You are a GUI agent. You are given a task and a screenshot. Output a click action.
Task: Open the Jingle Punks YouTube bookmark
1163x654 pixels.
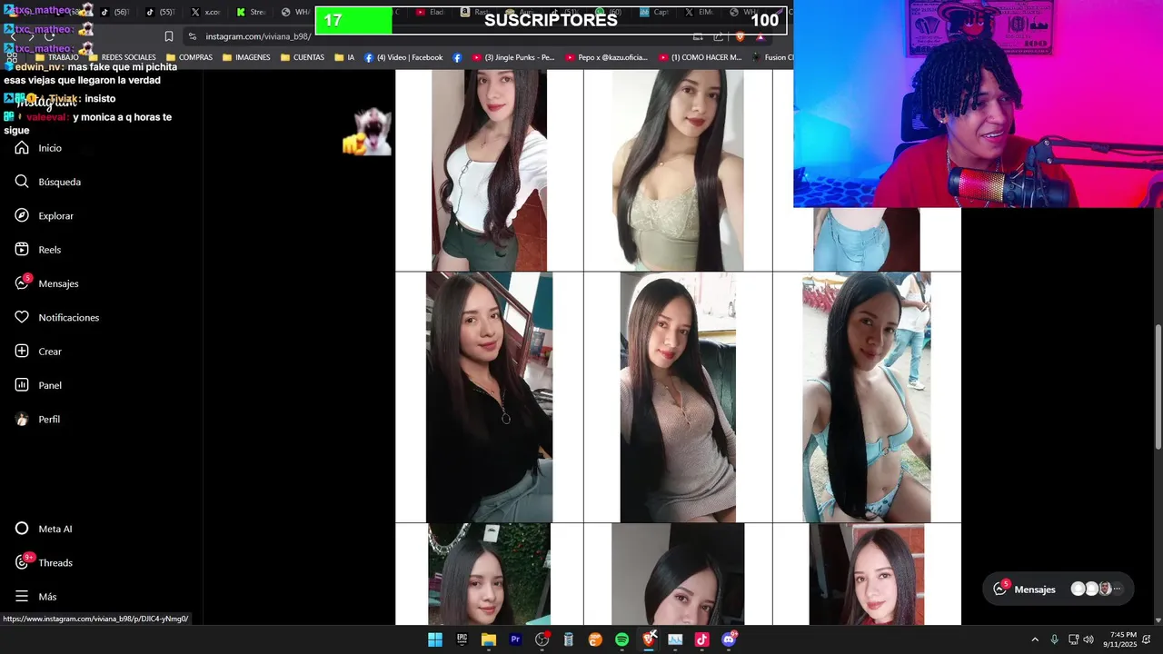[x=512, y=57]
